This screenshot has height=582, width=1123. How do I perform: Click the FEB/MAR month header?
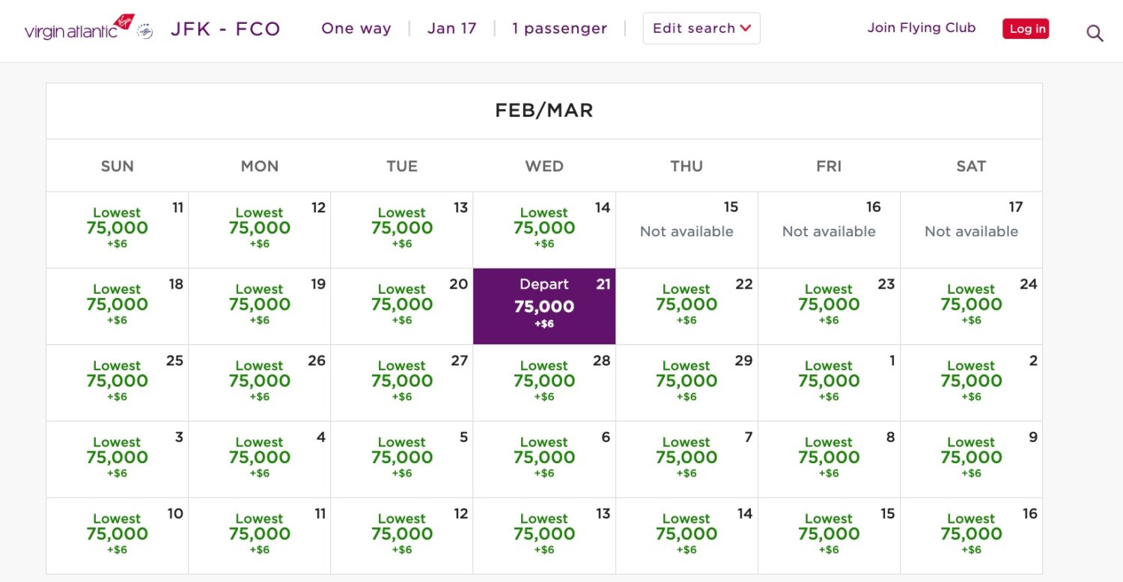point(544,110)
